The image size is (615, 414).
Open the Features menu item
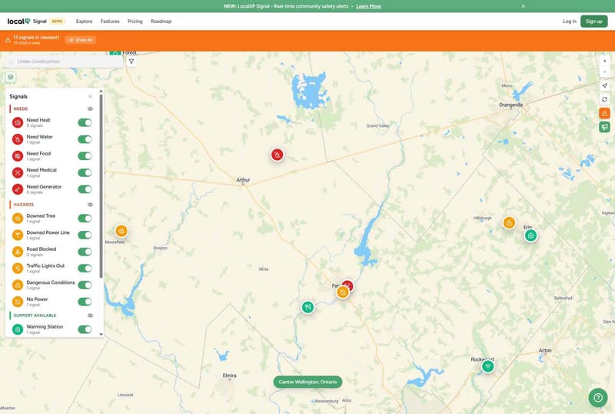tap(110, 22)
